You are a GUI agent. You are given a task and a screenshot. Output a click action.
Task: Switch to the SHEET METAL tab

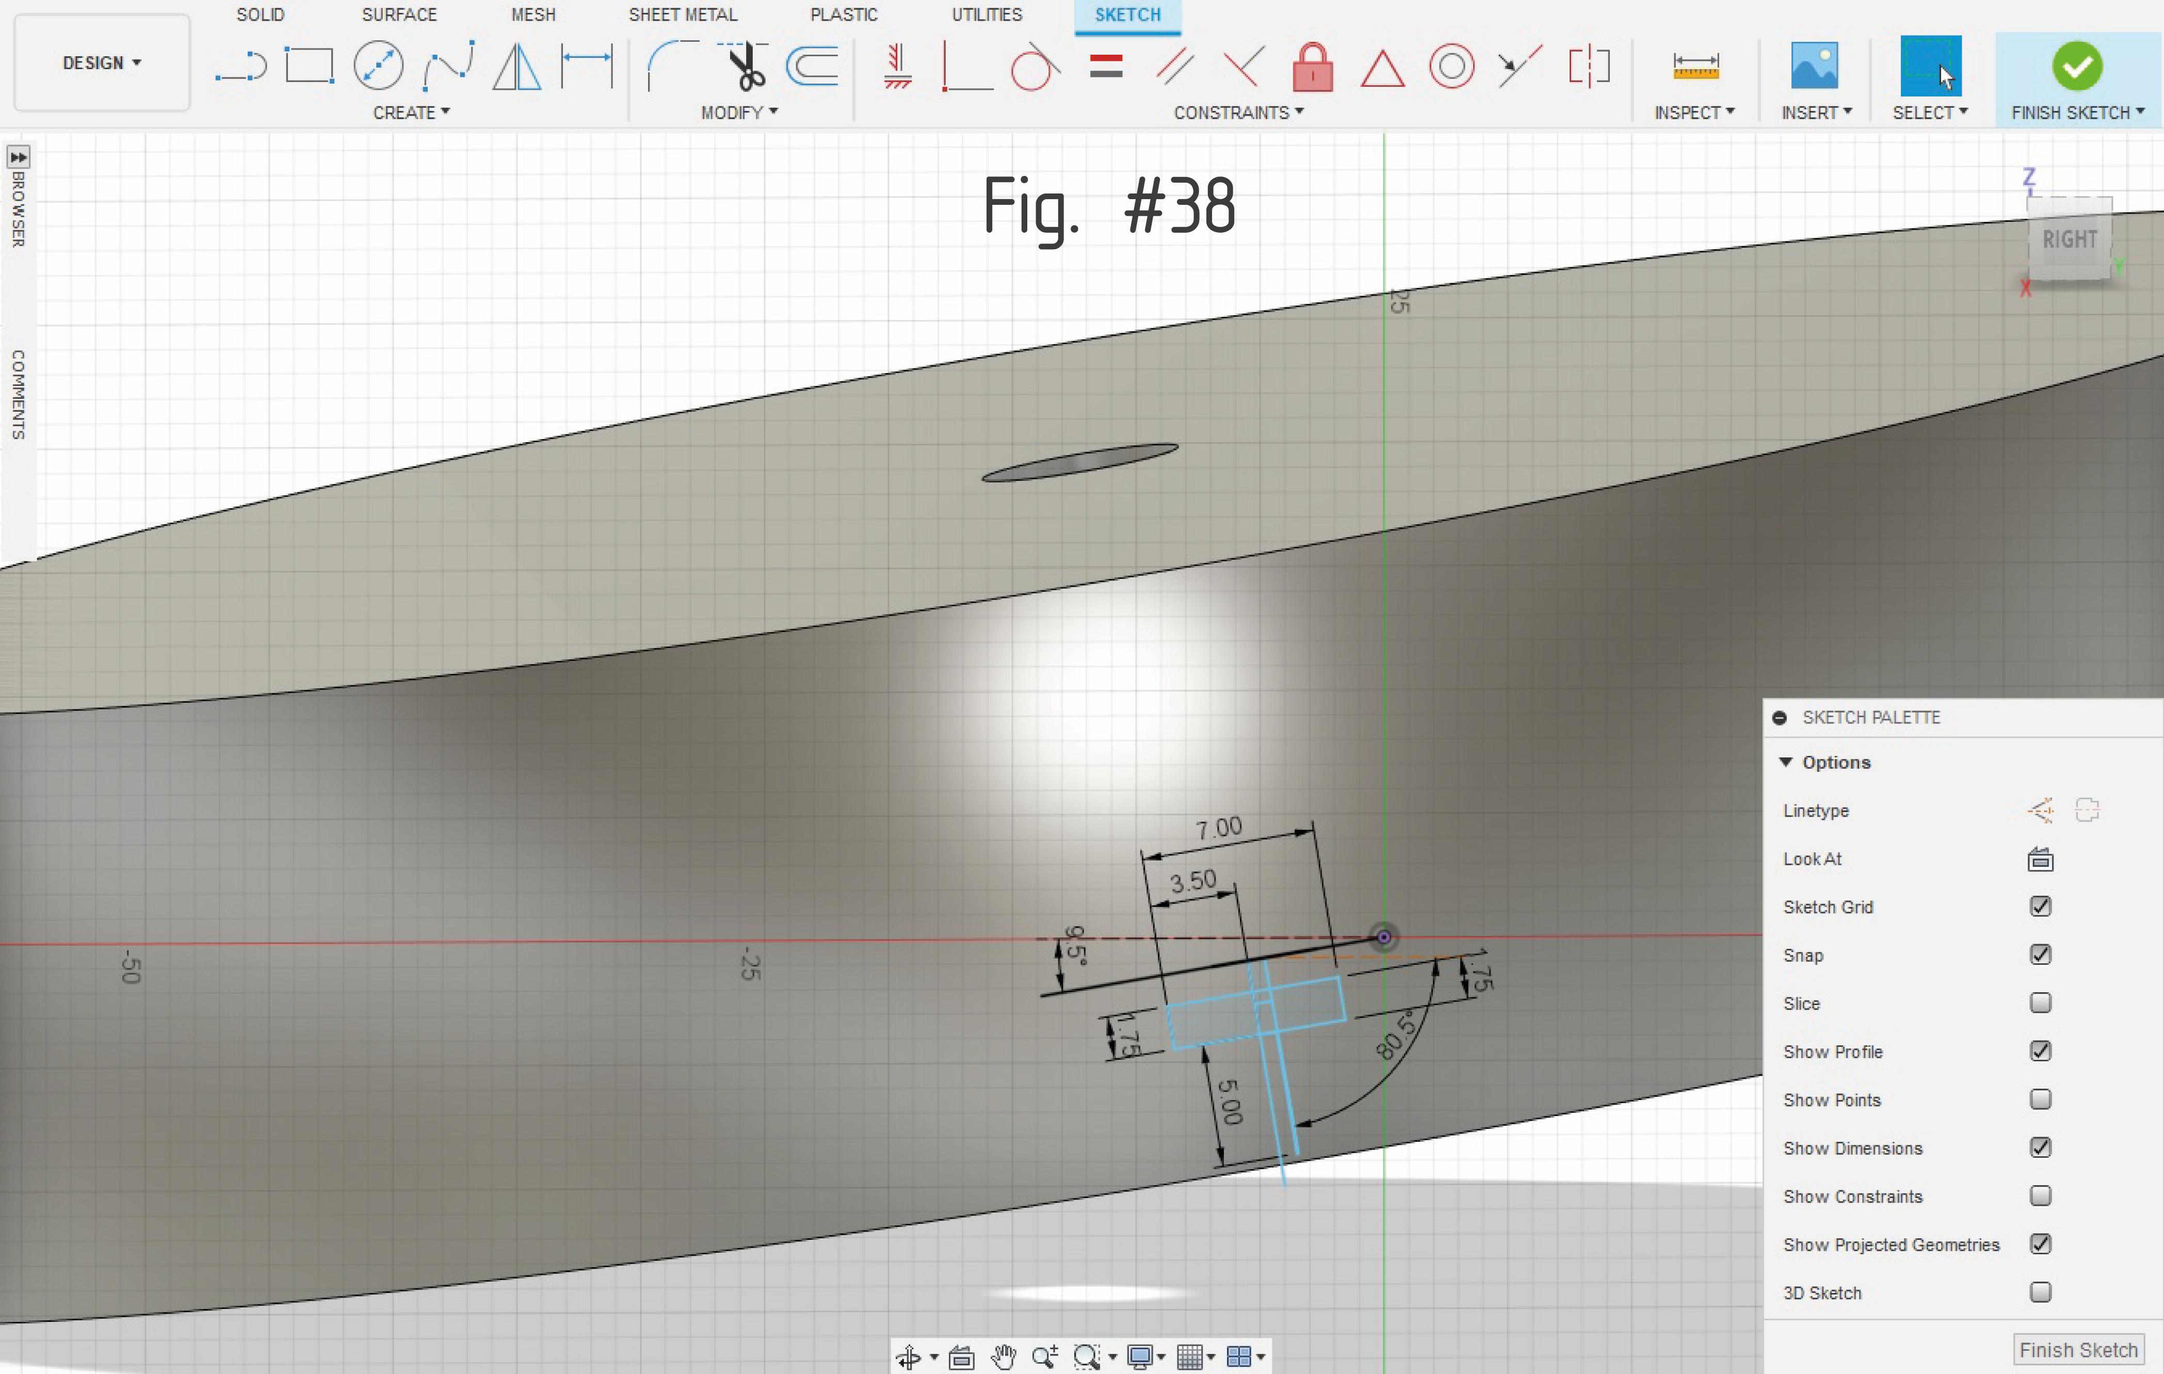pos(682,14)
